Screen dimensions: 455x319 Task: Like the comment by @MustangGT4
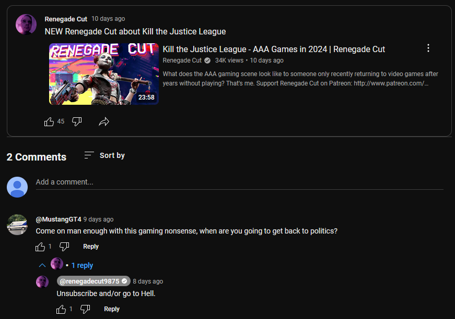coord(40,247)
